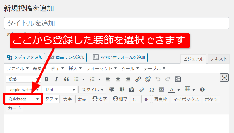Open the Quicktags dropdown
234x133 pixels.
pyautogui.click(x=23, y=99)
